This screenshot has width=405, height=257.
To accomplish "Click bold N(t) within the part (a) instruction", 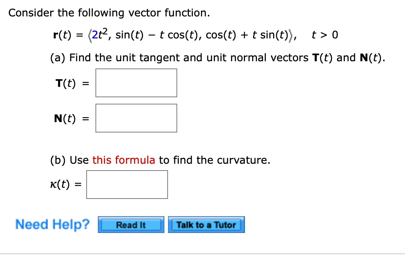I will (x=371, y=58).
